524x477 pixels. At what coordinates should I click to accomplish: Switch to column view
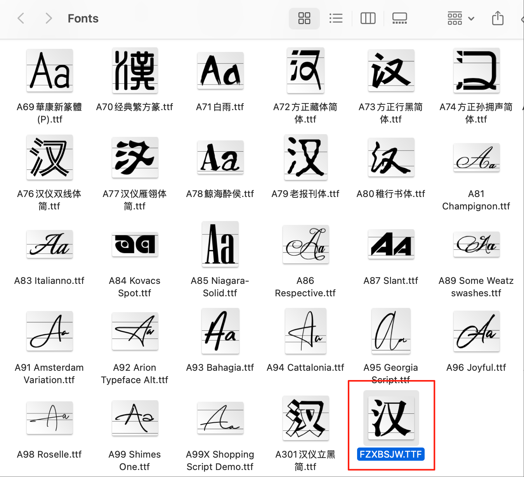tap(368, 18)
